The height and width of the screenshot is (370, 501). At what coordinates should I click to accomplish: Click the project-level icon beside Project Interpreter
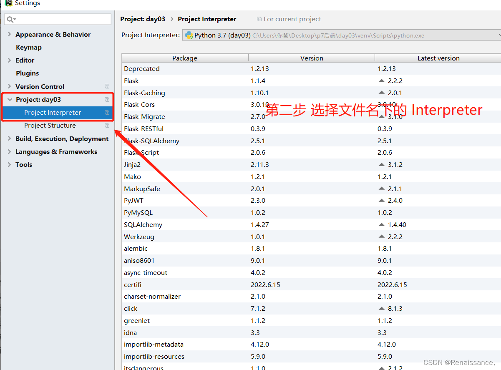tap(107, 112)
